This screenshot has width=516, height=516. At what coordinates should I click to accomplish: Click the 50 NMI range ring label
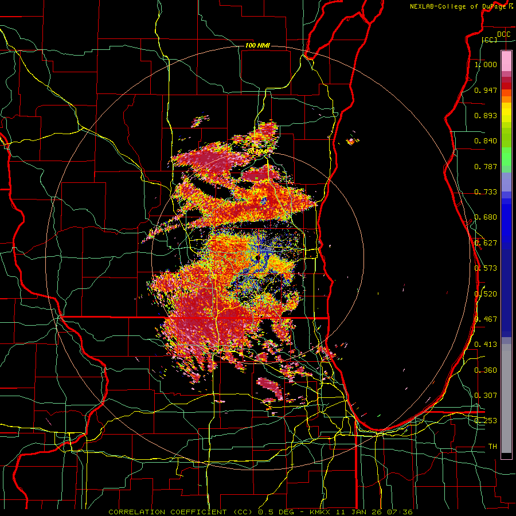(257, 152)
